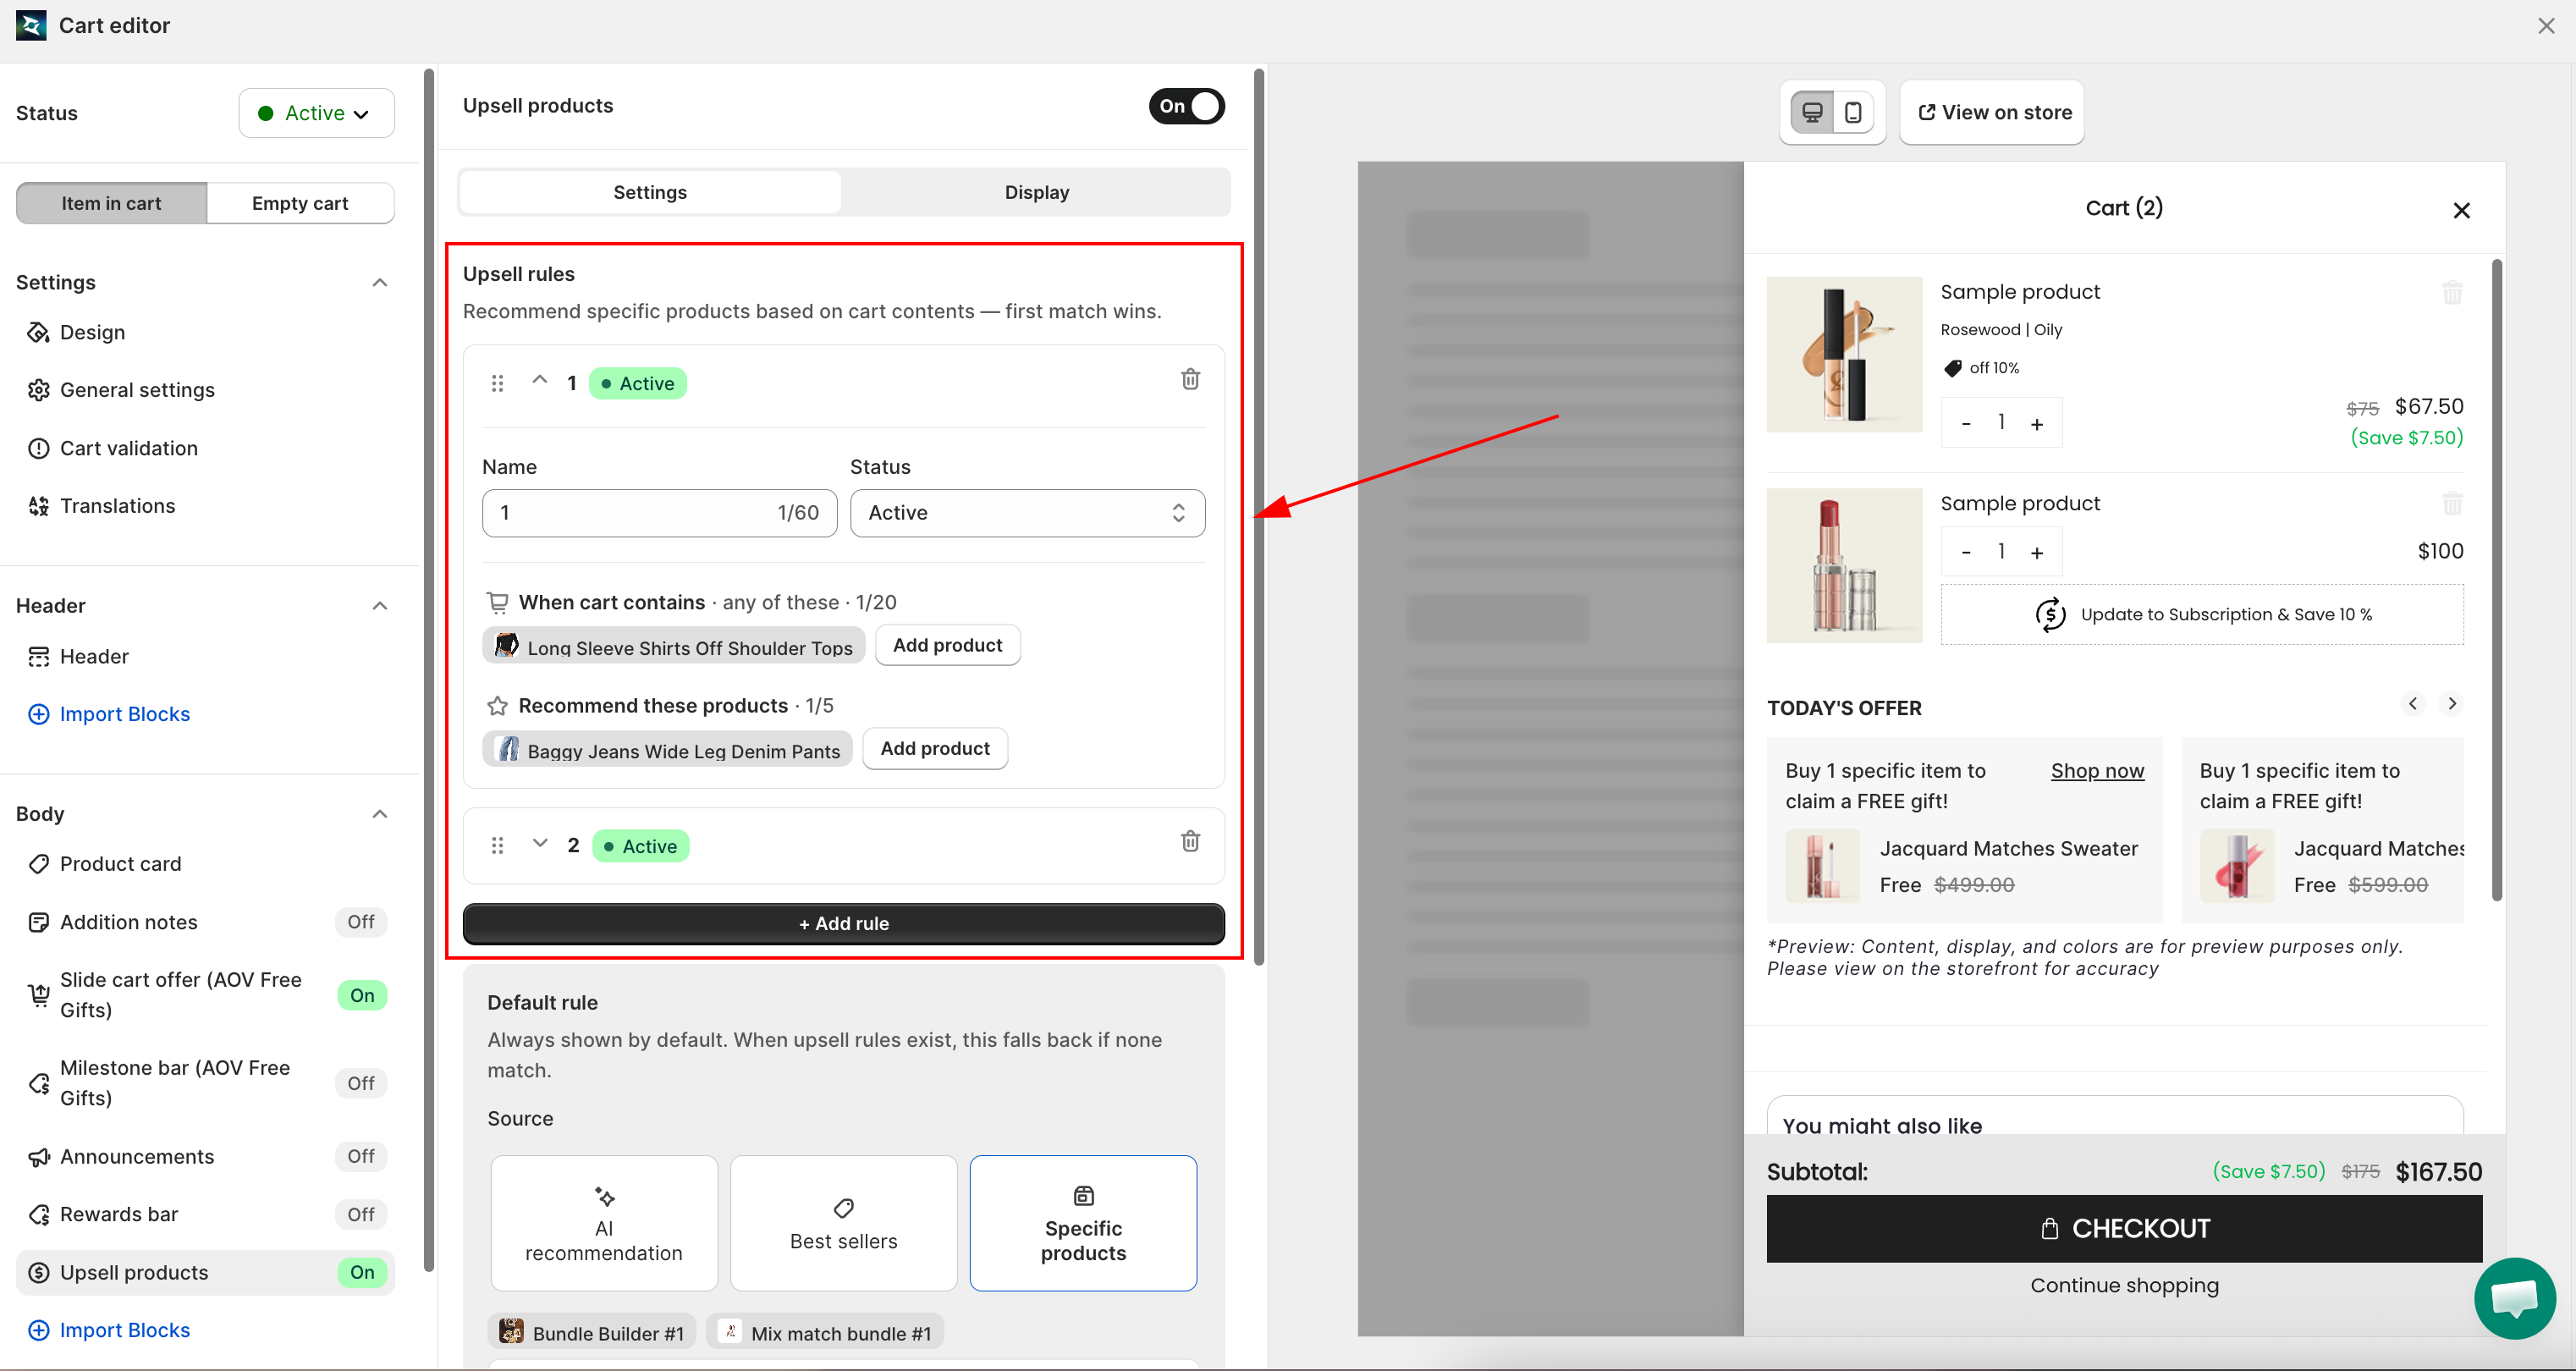Toggle Upsell products master switch
This screenshot has height=1371, width=2576.
click(x=1186, y=106)
